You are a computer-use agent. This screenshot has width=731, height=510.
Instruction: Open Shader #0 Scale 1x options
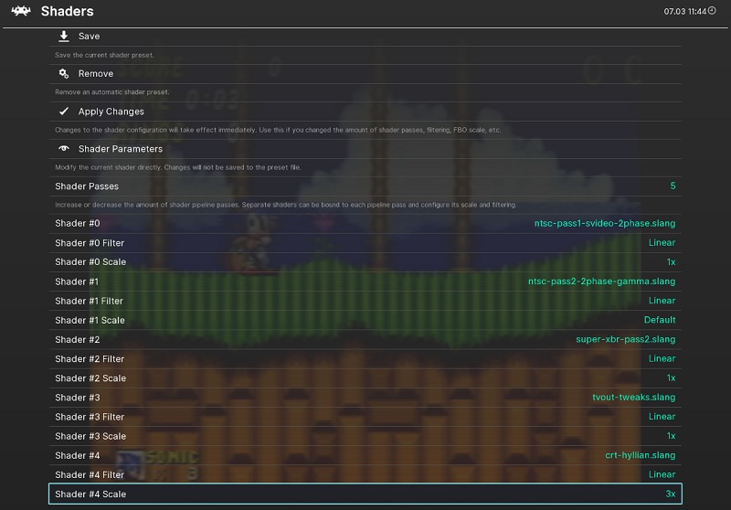[670, 262]
